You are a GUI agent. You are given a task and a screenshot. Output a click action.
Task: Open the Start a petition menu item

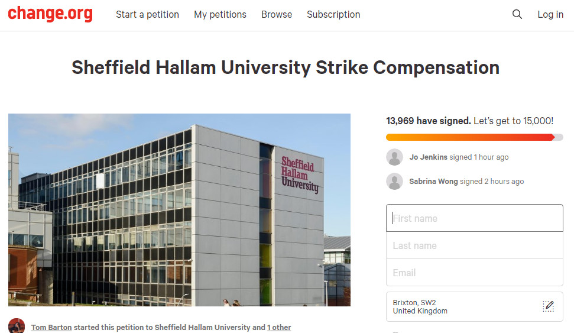147,14
